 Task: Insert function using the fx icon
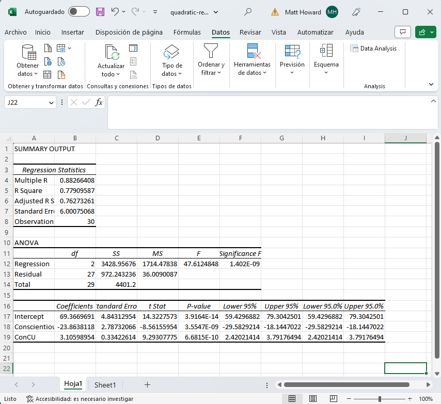[99, 102]
